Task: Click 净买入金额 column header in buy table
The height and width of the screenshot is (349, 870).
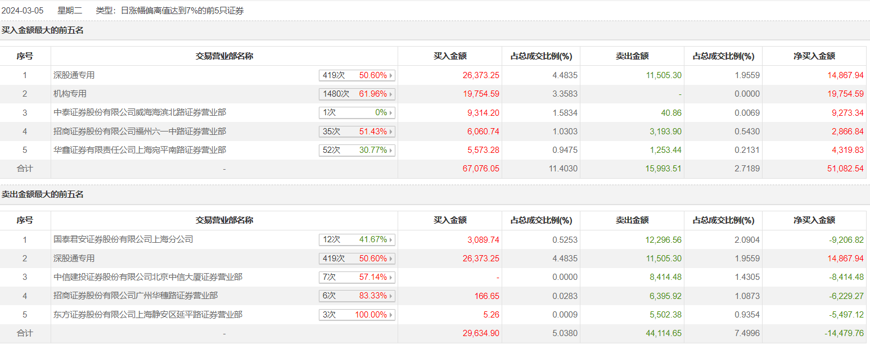Action: click(x=814, y=56)
